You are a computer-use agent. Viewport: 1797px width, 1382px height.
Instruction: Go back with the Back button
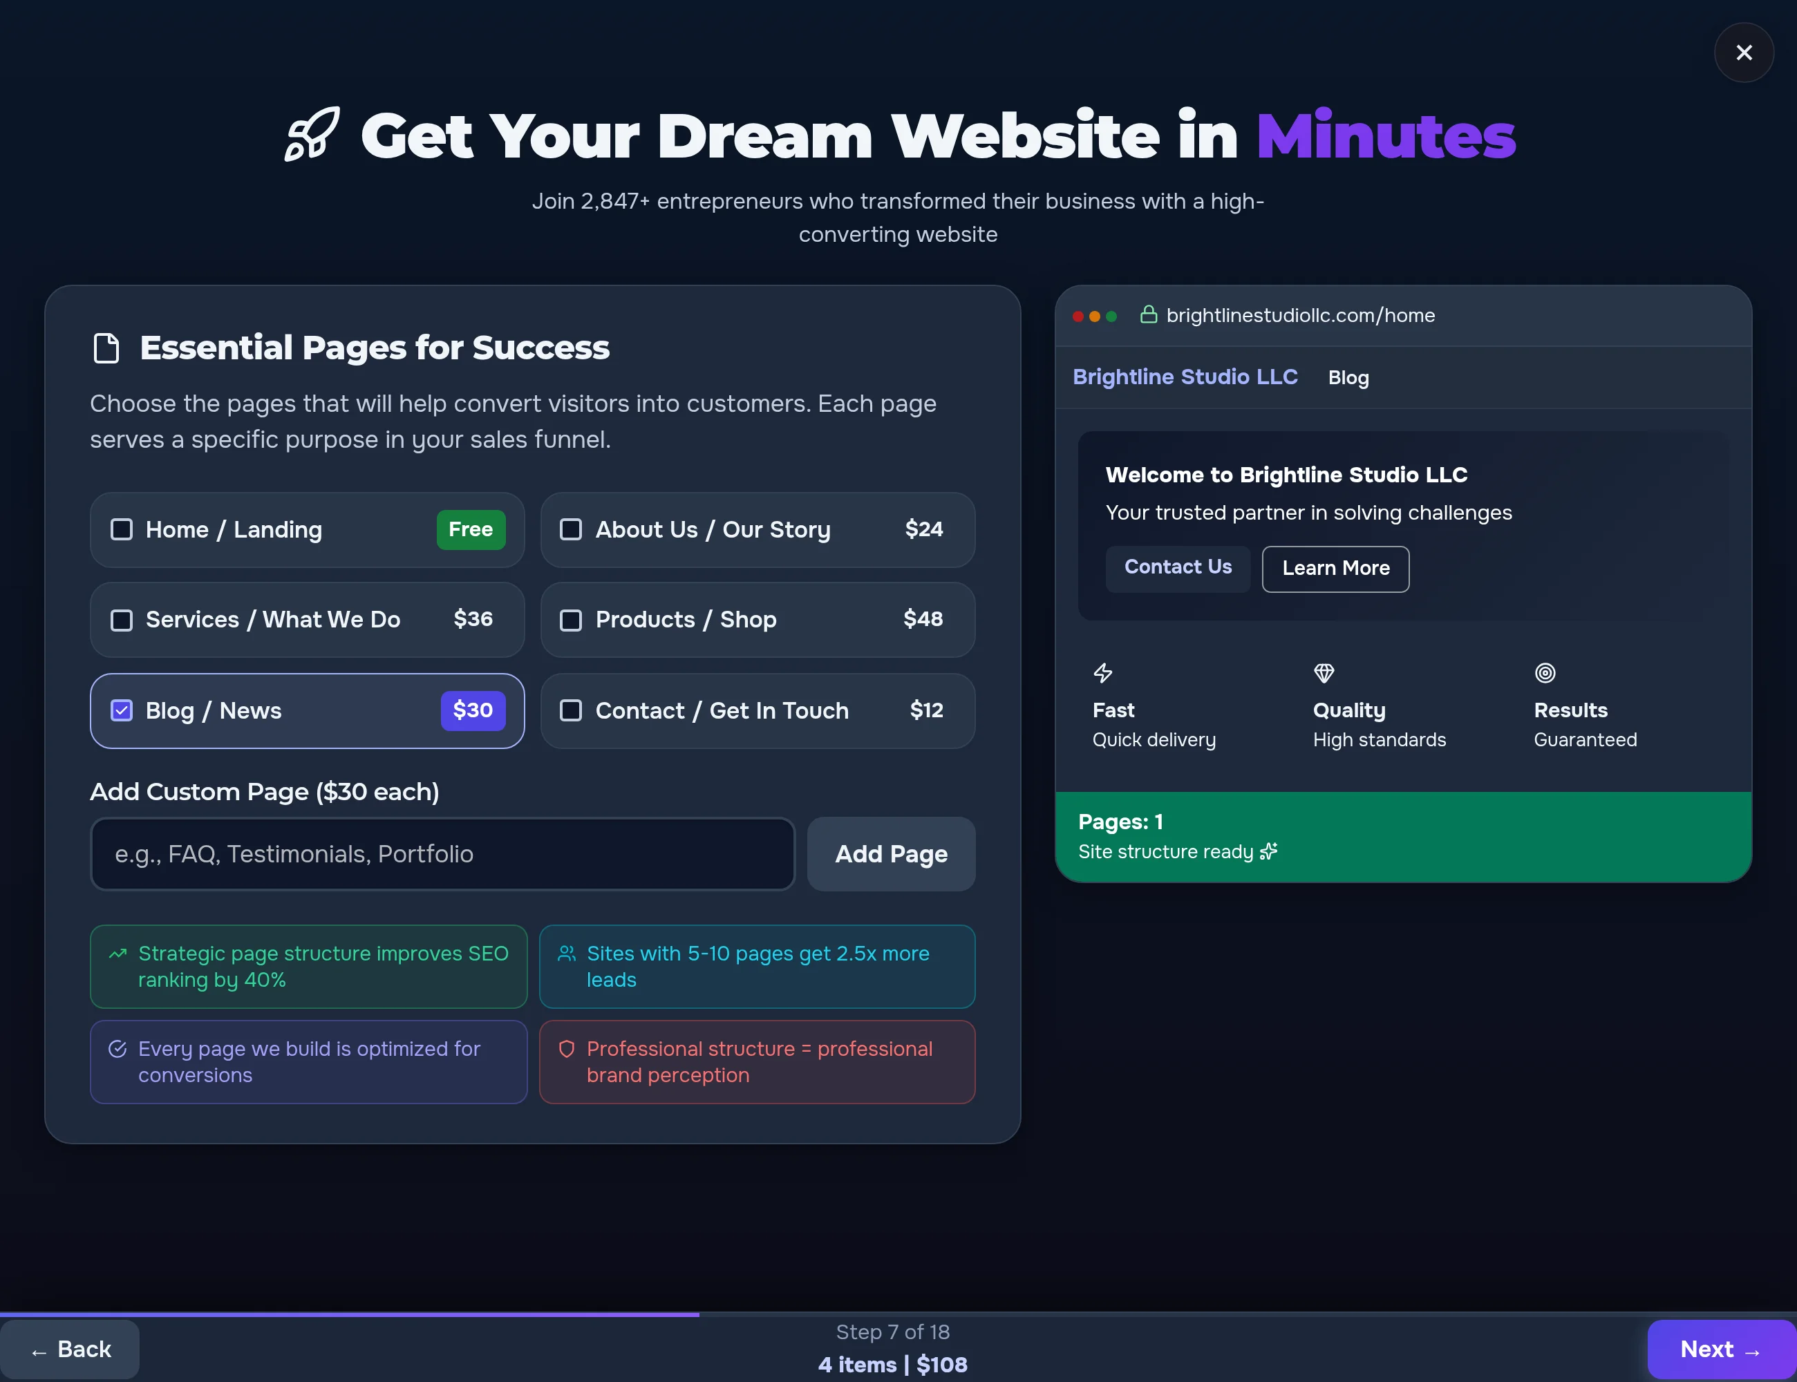70,1349
